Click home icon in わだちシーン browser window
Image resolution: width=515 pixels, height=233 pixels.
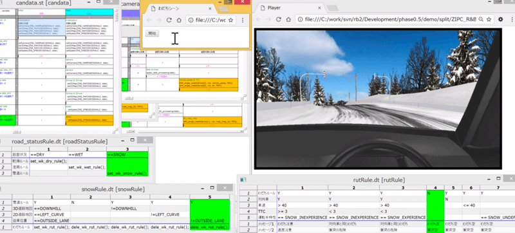(179, 20)
